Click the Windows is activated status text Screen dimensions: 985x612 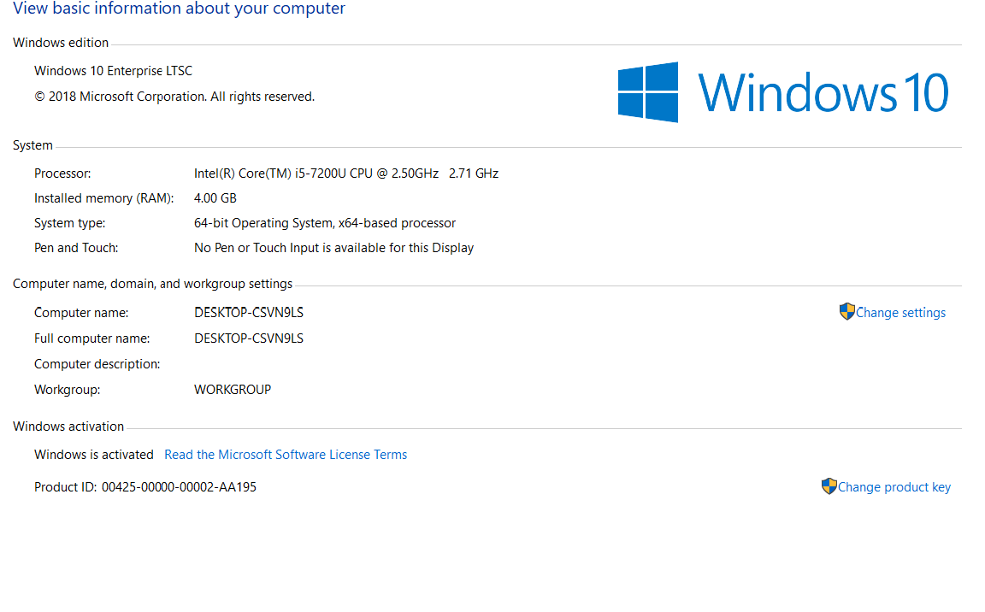(94, 455)
